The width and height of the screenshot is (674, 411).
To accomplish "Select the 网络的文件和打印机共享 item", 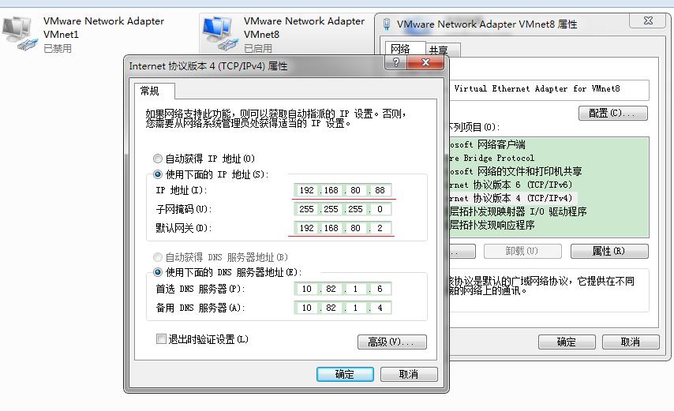I will coord(516,171).
